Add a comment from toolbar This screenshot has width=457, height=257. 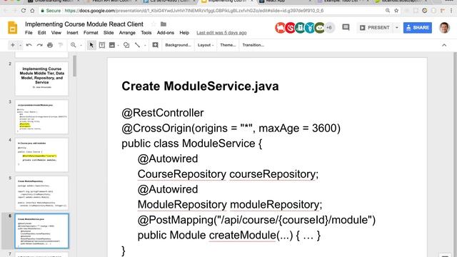pyautogui.click(x=156, y=45)
